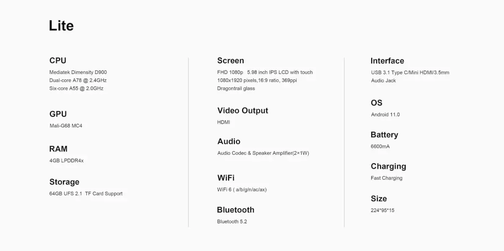The image size is (504, 251).
Task: Select the Battery heading
Action: point(384,135)
